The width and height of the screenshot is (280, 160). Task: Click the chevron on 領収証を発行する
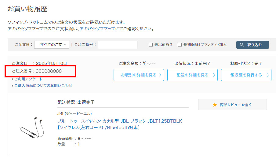pos(267,75)
